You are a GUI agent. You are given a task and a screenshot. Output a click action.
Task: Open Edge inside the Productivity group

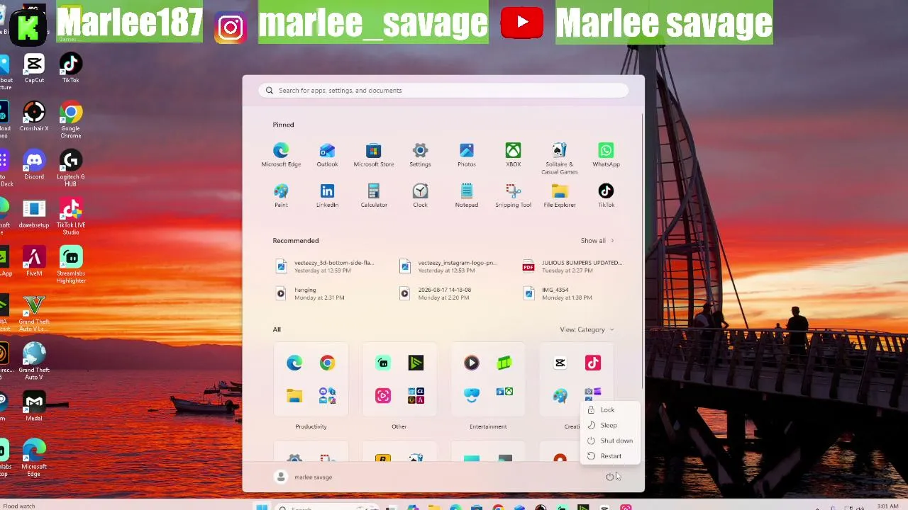click(294, 363)
